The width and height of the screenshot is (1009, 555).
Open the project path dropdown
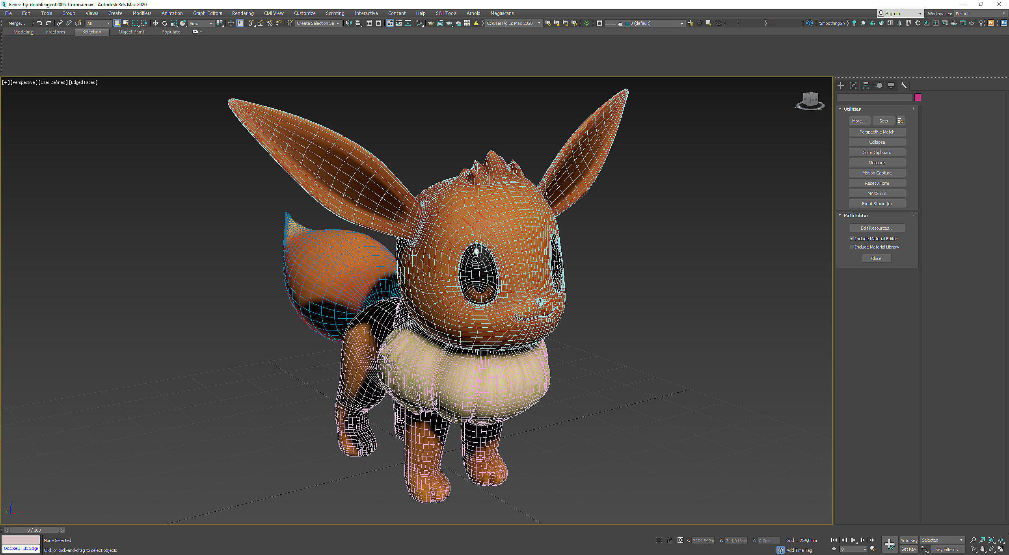(x=514, y=23)
